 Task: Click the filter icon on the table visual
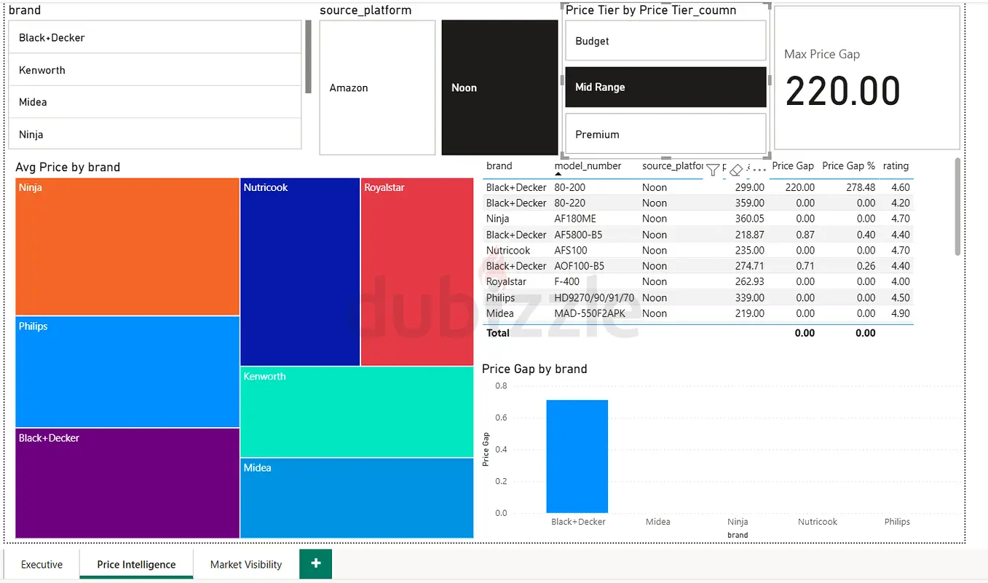coord(713,170)
